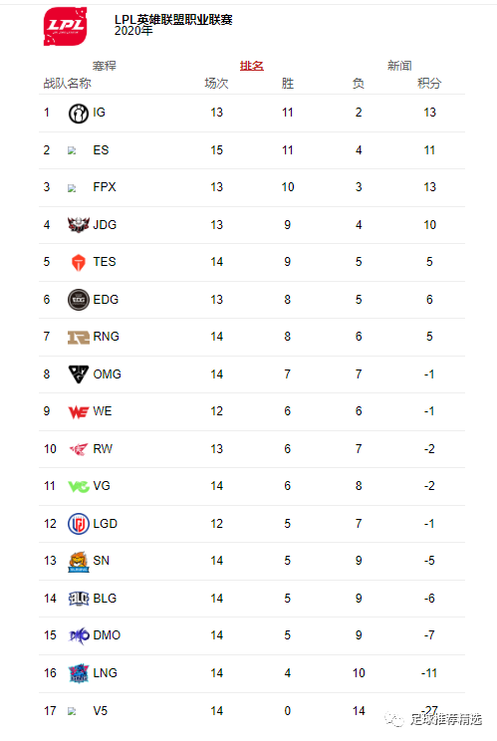Viewport: 497px width, 741px height.
Task: Select the SN lion team logo
Action: (79, 562)
